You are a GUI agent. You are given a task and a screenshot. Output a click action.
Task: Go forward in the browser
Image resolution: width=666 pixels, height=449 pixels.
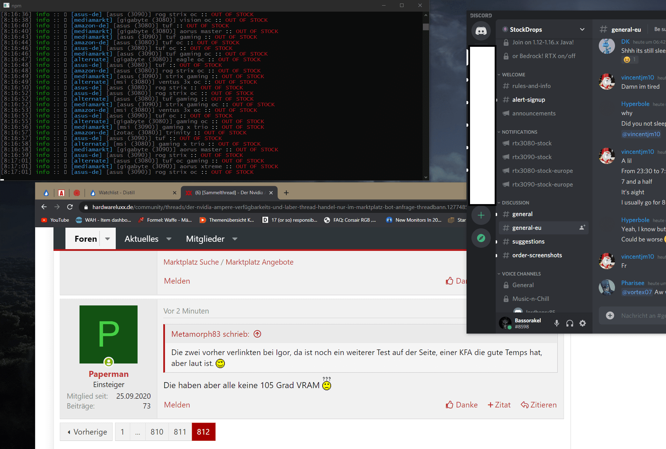tap(57, 207)
